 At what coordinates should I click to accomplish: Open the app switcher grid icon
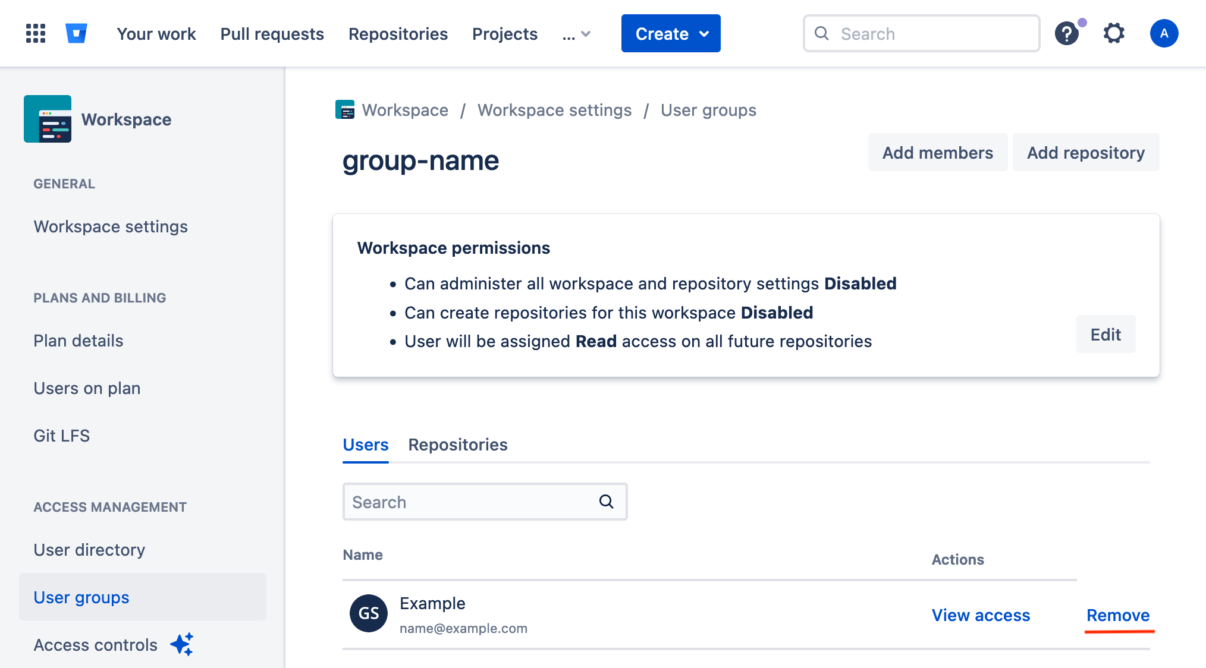36,33
